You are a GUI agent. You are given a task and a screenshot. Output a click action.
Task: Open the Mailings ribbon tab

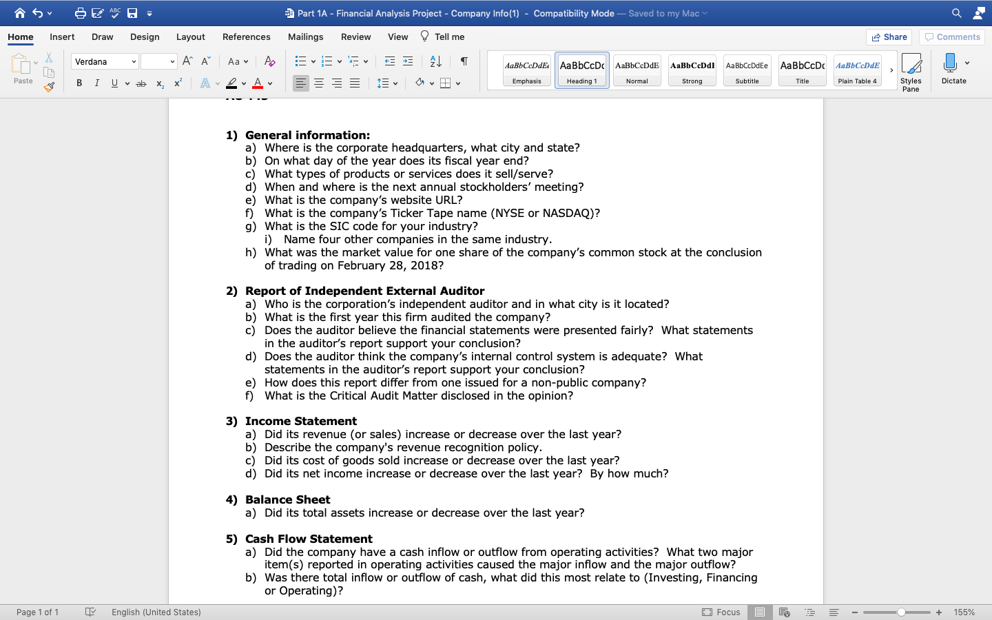[x=305, y=37]
